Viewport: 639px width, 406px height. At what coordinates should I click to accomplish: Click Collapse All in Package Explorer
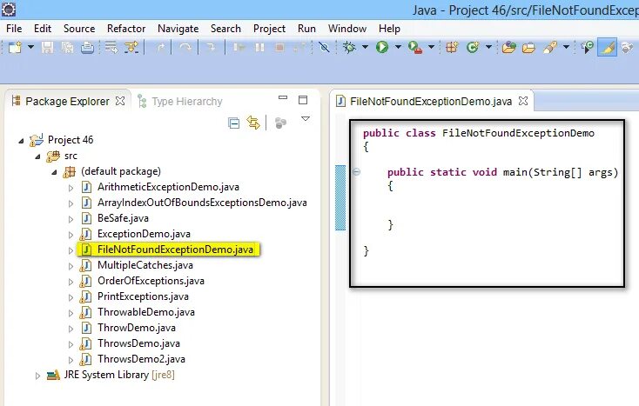pos(233,123)
